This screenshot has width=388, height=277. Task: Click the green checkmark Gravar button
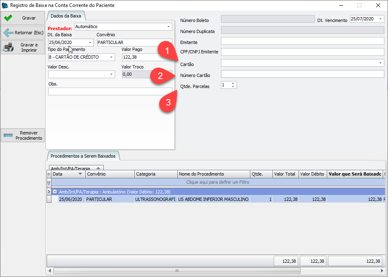(23, 18)
